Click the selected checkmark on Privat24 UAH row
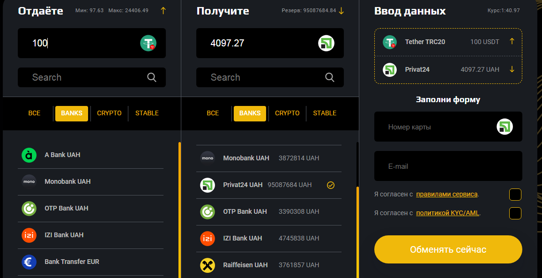This screenshot has height=278, width=542. click(x=331, y=185)
